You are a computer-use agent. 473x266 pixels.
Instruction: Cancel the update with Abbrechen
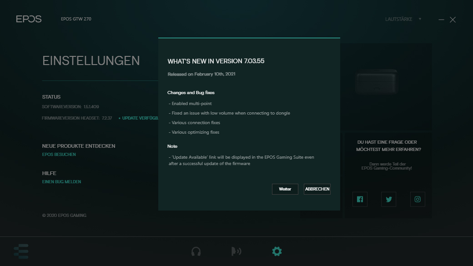317,189
